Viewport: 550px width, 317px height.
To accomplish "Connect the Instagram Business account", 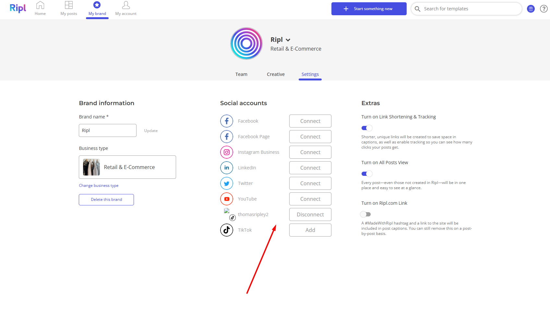I will pos(310,152).
